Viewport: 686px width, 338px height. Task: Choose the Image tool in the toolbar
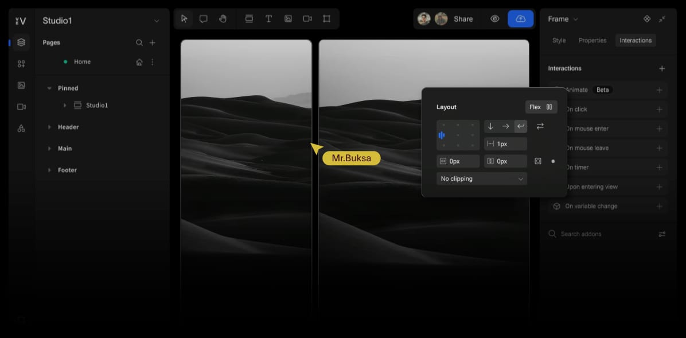288,18
